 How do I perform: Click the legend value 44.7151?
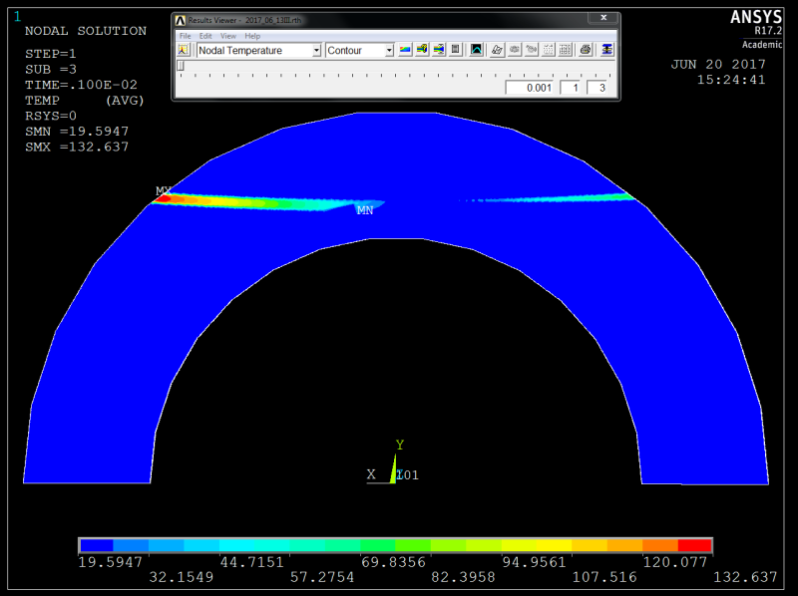coord(252,562)
